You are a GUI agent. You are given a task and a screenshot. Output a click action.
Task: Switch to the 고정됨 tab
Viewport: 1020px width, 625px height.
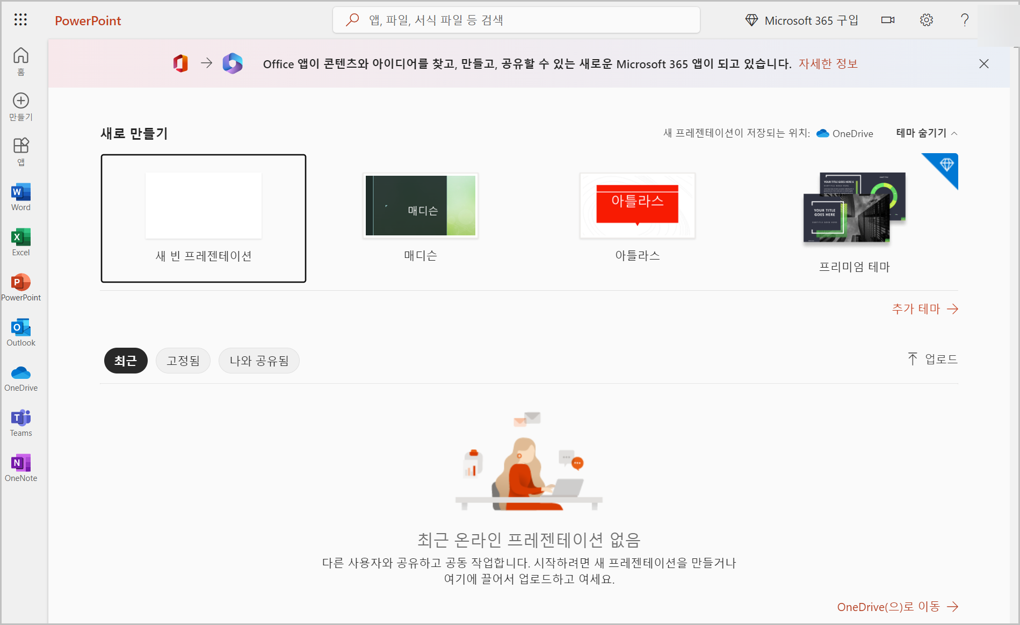183,361
